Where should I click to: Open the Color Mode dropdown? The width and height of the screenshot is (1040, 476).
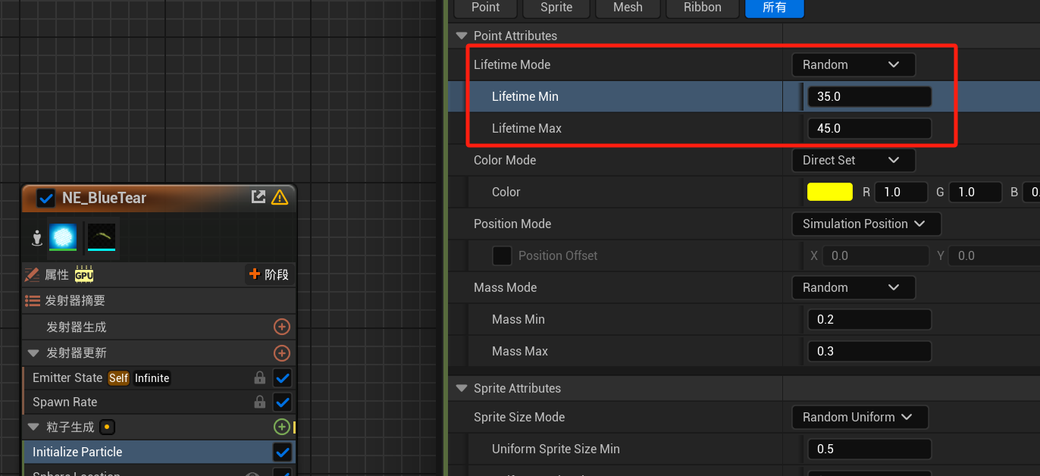(854, 160)
